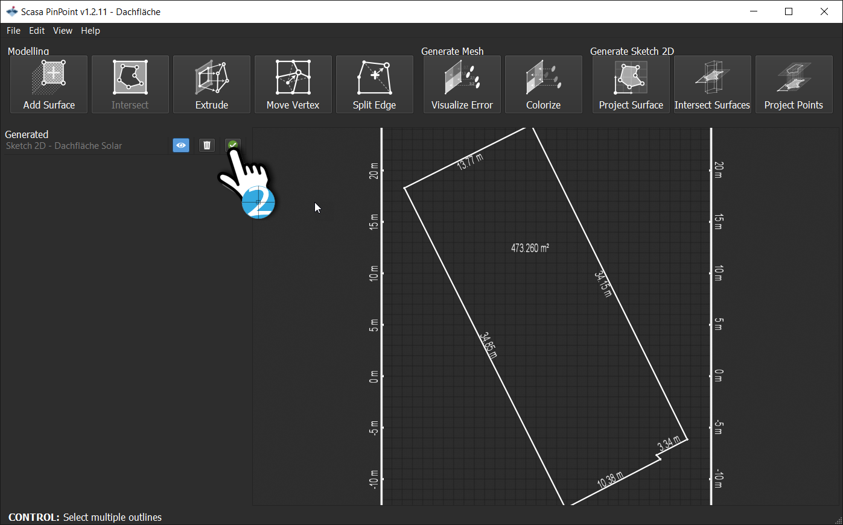Run the Colorize mesh function
The width and height of the screenshot is (843, 525).
click(x=543, y=84)
